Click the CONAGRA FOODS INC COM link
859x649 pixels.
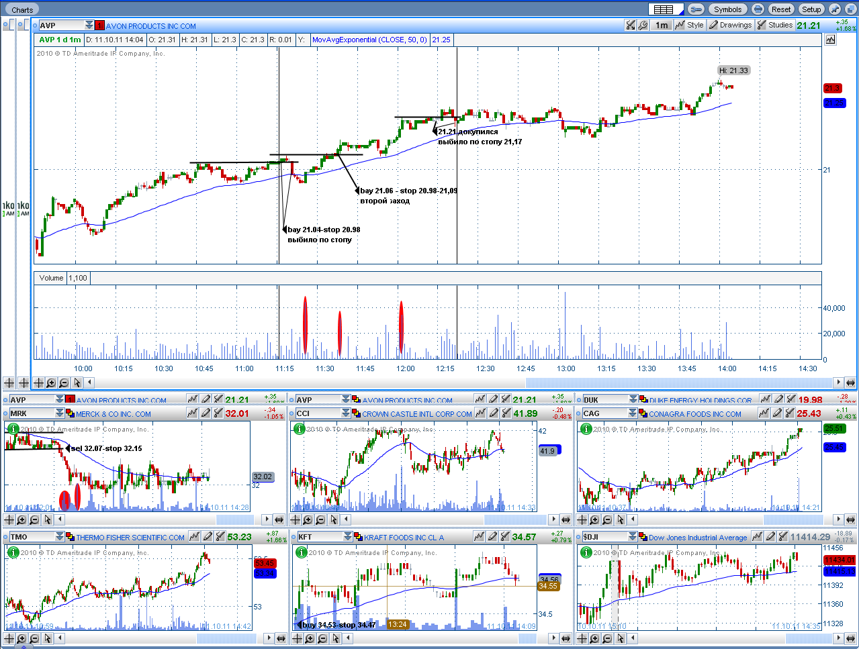[695, 415]
